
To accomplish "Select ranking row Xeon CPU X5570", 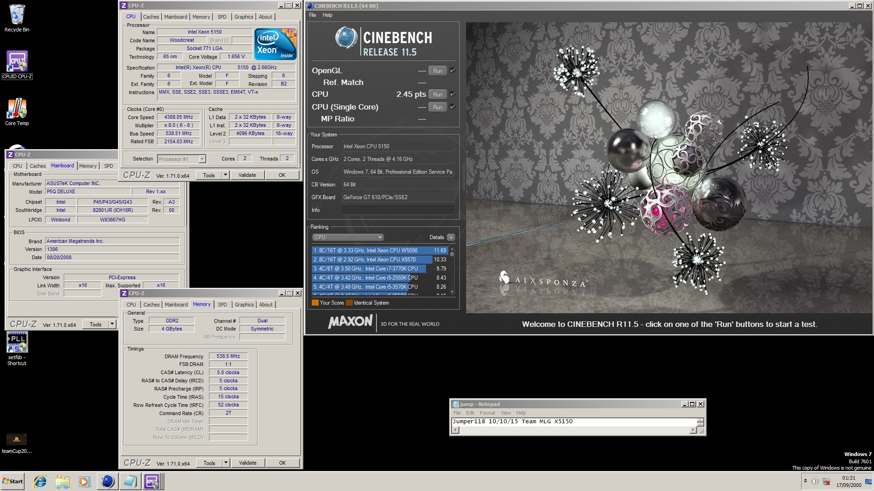I will coord(380,260).
